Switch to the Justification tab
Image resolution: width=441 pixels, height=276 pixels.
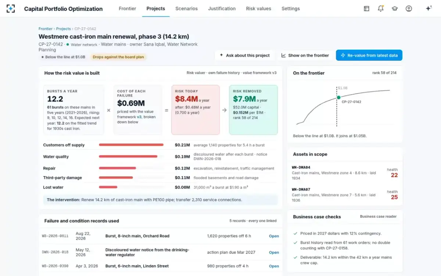click(x=222, y=8)
